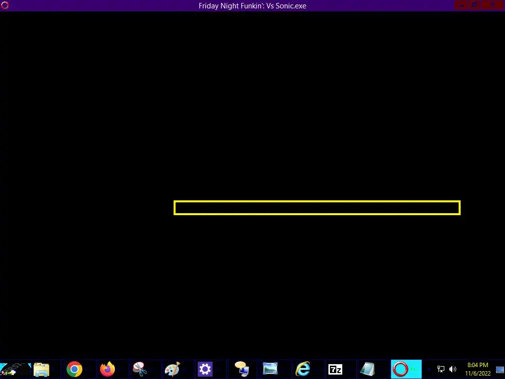
Task: Click the Sonic.exe window title bar ring icon
Action: tap(5, 5)
